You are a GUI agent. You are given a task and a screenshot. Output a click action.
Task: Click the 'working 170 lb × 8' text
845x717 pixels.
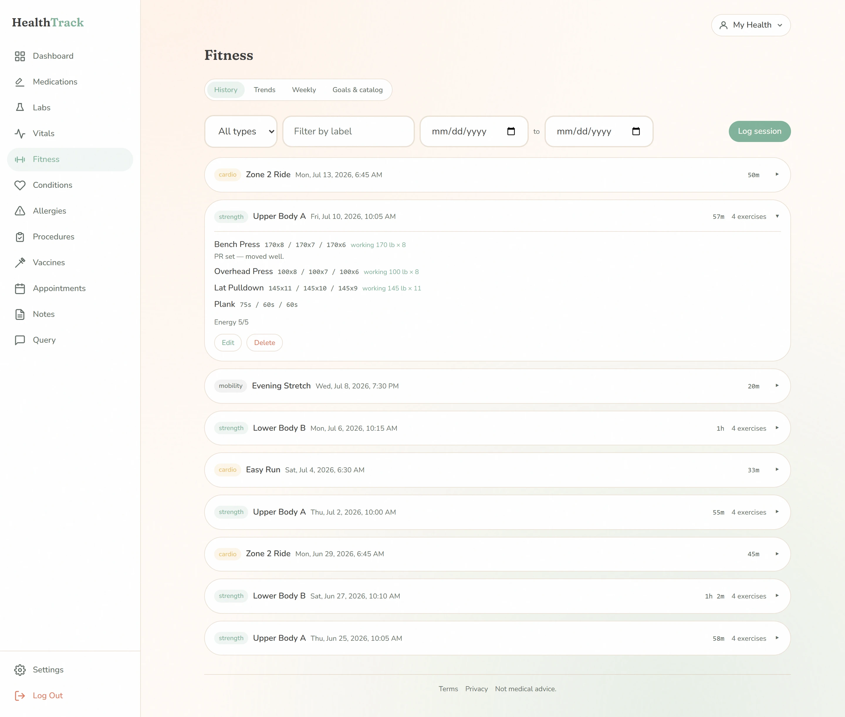click(x=378, y=245)
